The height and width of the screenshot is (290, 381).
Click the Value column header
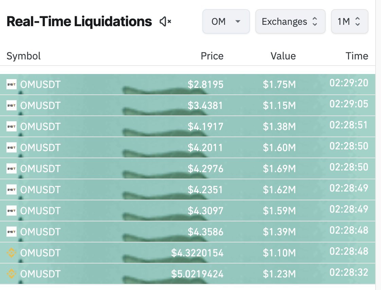pyautogui.click(x=283, y=56)
